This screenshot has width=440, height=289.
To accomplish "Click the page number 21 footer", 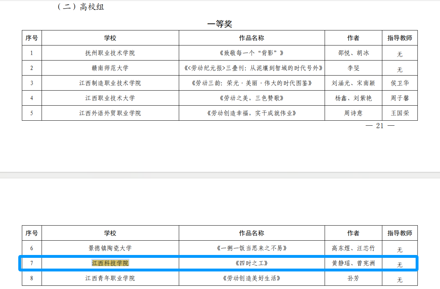I will pos(380,126).
